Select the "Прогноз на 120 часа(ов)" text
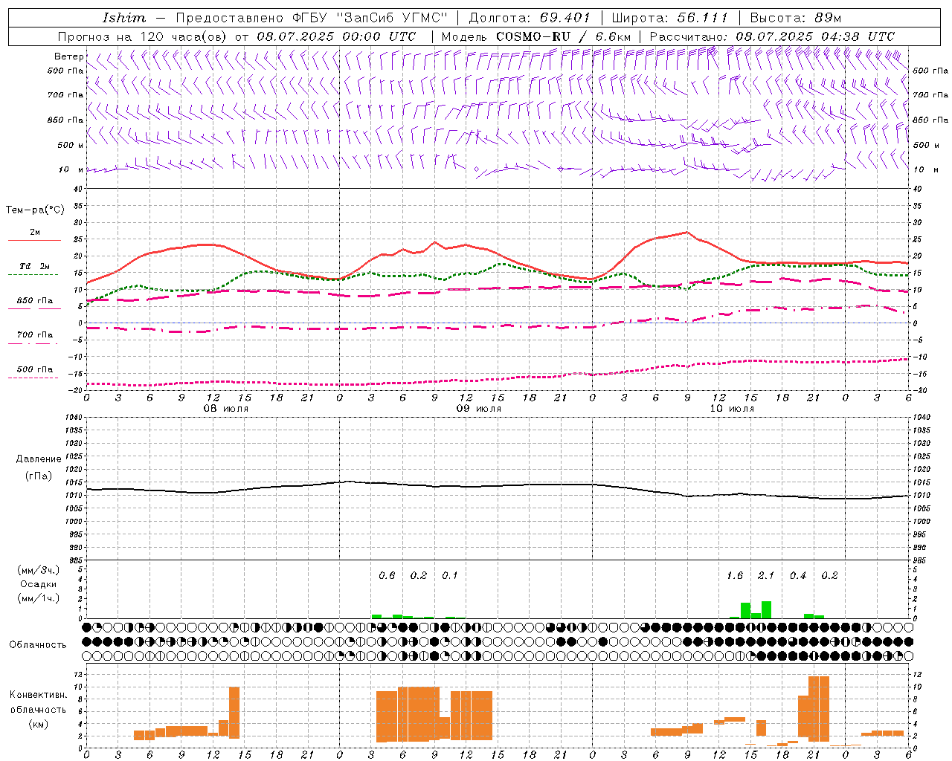This screenshot has width=952, height=761. [144, 36]
